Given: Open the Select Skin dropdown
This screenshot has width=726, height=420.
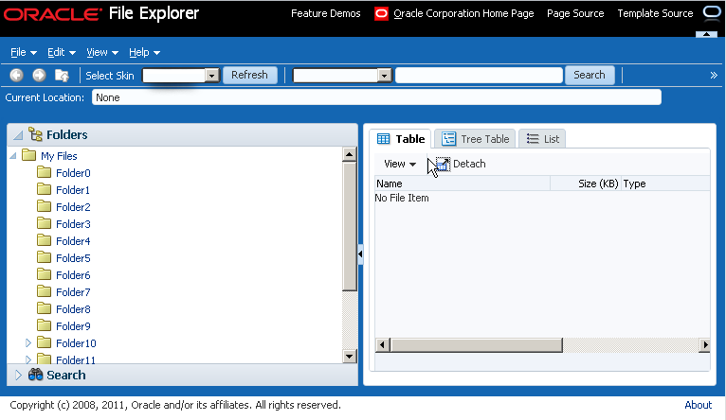Looking at the screenshot, I should coord(212,76).
